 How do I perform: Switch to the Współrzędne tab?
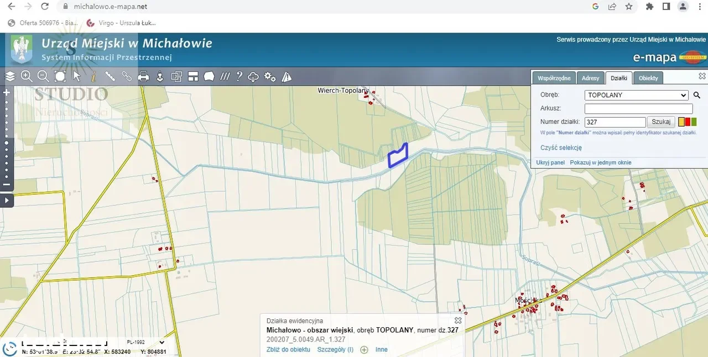554,78
